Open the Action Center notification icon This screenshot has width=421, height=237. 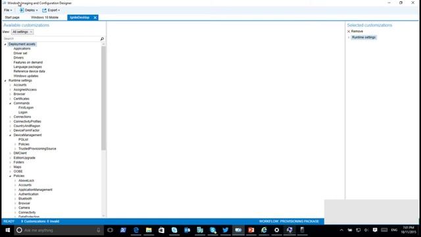click(x=375, y=230)
